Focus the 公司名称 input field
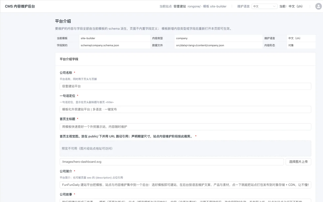Viewport: 323px width, 202px height. tap(185, 86)
